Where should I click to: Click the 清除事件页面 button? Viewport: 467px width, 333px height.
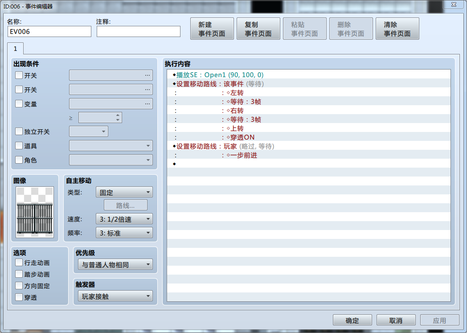click(397, 29)
